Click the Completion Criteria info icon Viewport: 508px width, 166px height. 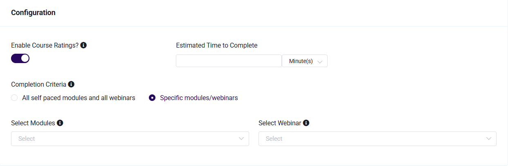click(x=71, y=84)
